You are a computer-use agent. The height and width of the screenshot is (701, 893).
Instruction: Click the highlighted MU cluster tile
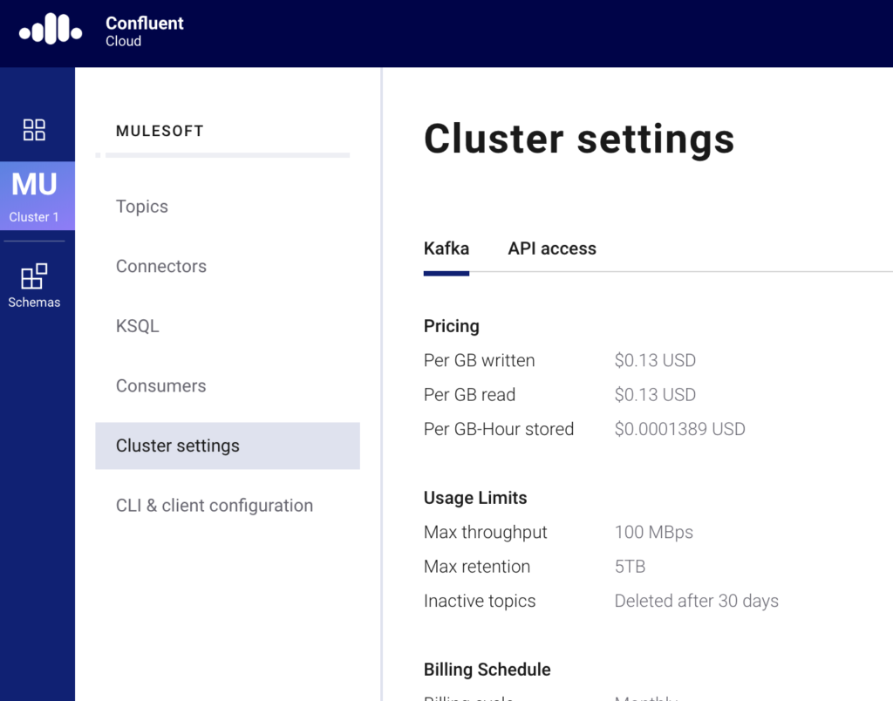pos(35,194)
